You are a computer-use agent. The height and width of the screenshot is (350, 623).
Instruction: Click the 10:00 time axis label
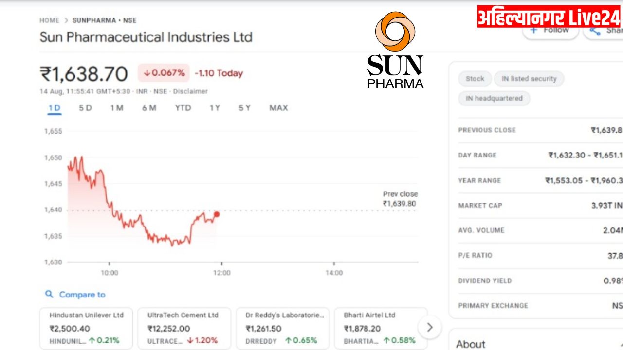[x=109, y=273]
